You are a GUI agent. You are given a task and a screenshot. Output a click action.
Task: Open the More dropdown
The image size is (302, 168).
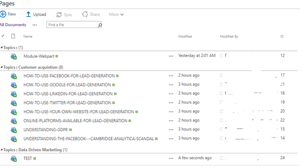point(116,15)
